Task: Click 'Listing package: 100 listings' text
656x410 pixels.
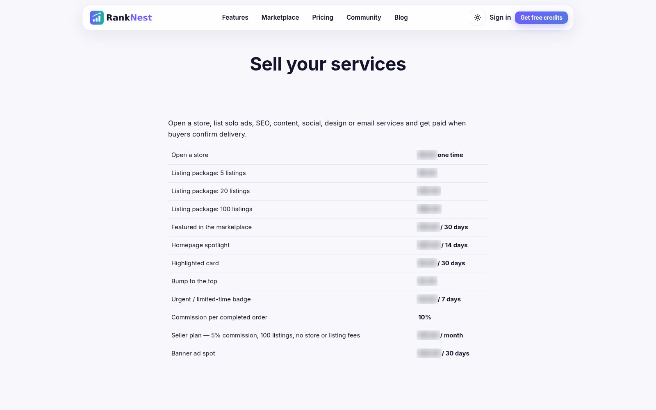Action: pyautogui.click(x=212, y=209)
